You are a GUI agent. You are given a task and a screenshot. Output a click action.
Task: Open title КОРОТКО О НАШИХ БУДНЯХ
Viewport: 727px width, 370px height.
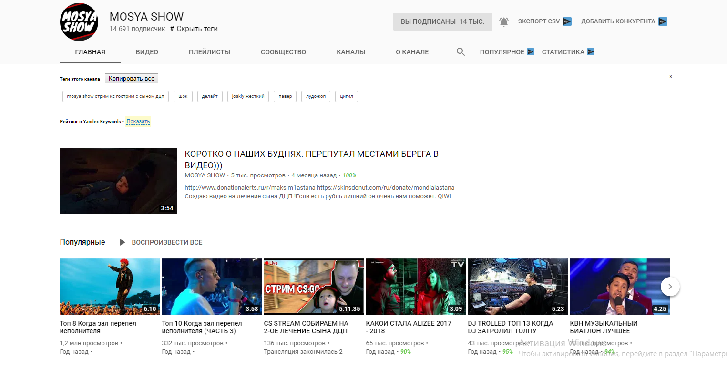pos(311,160)
